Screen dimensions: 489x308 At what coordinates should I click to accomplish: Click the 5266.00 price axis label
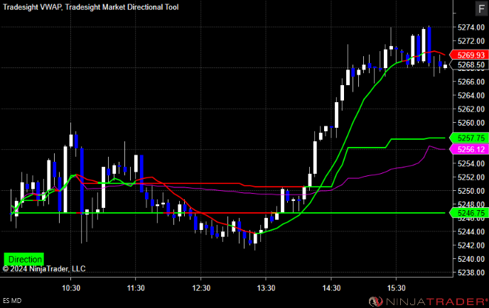pyautogui.click(x=471, y=82)
